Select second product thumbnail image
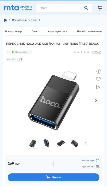Screen dimensions: 107x187 [x=46, y=143]
